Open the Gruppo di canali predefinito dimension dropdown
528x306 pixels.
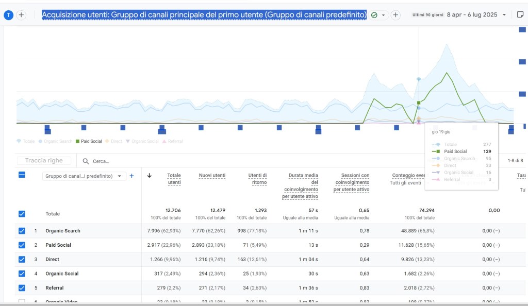pyautogui.click(x=84, y=176)
